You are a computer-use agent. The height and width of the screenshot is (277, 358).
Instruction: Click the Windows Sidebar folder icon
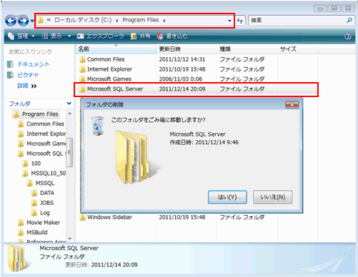(82, 217)
